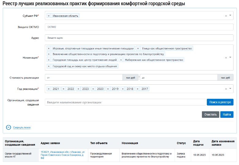Open the Год реализации dropdown arrow
This screenshot has height=165, width=239.
[230, 89]
